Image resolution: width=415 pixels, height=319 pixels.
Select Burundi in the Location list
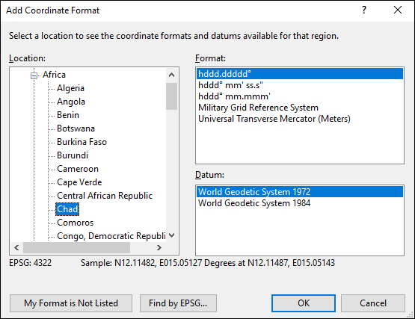tap(73, 155)
